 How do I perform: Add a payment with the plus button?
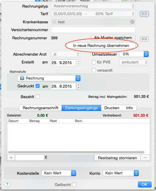[11, 158]
